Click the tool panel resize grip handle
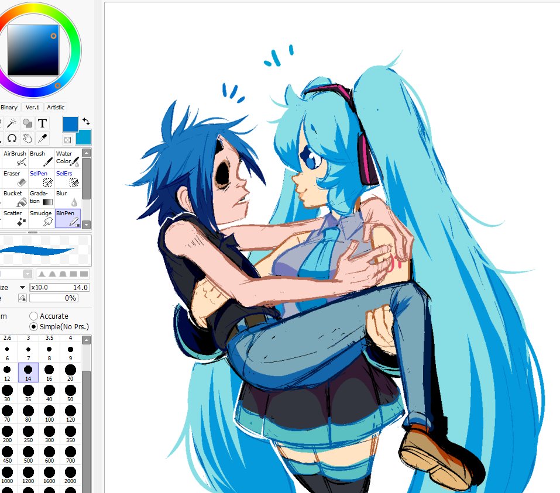The height and width of the screenshot is (493, 560). tap(33, 232)
